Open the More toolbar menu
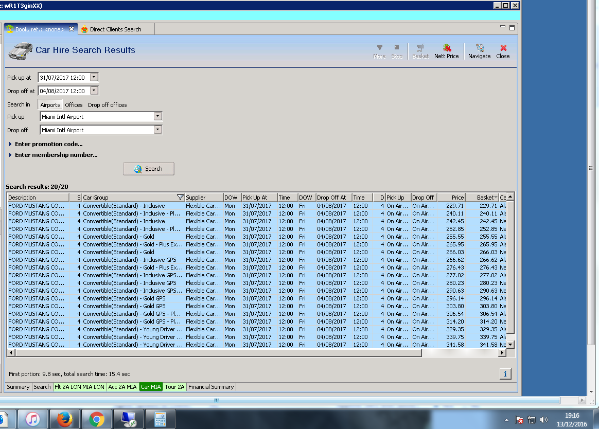The height and width of the screenshot is (429, 599). (x=379, y=51)
